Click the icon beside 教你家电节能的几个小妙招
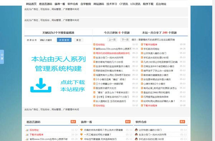 coord(94,62)
